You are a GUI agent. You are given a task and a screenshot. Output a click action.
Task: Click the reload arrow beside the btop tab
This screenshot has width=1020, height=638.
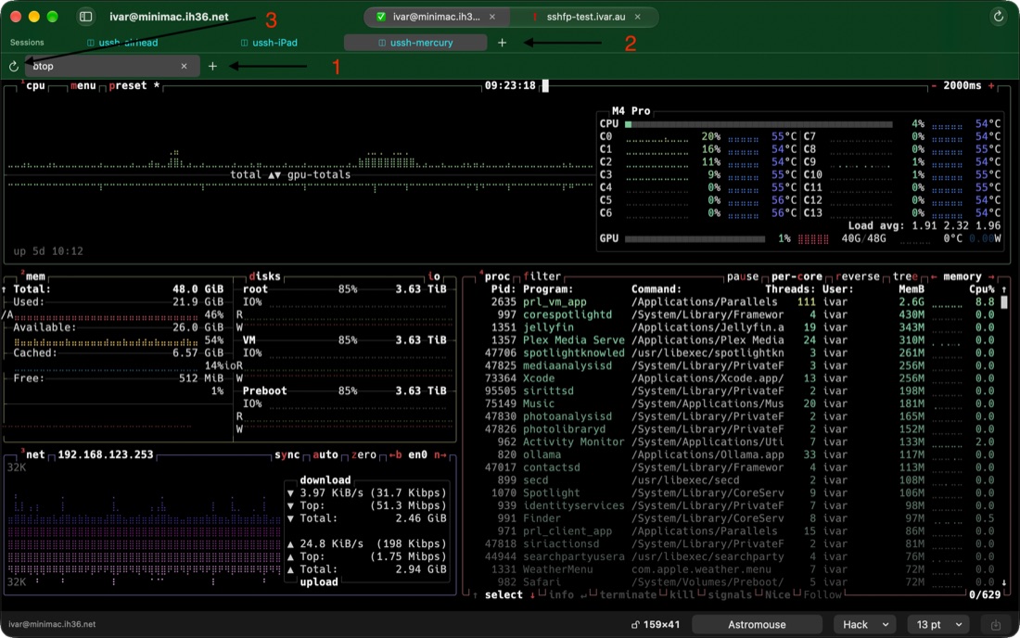click(x=14, y=67)
